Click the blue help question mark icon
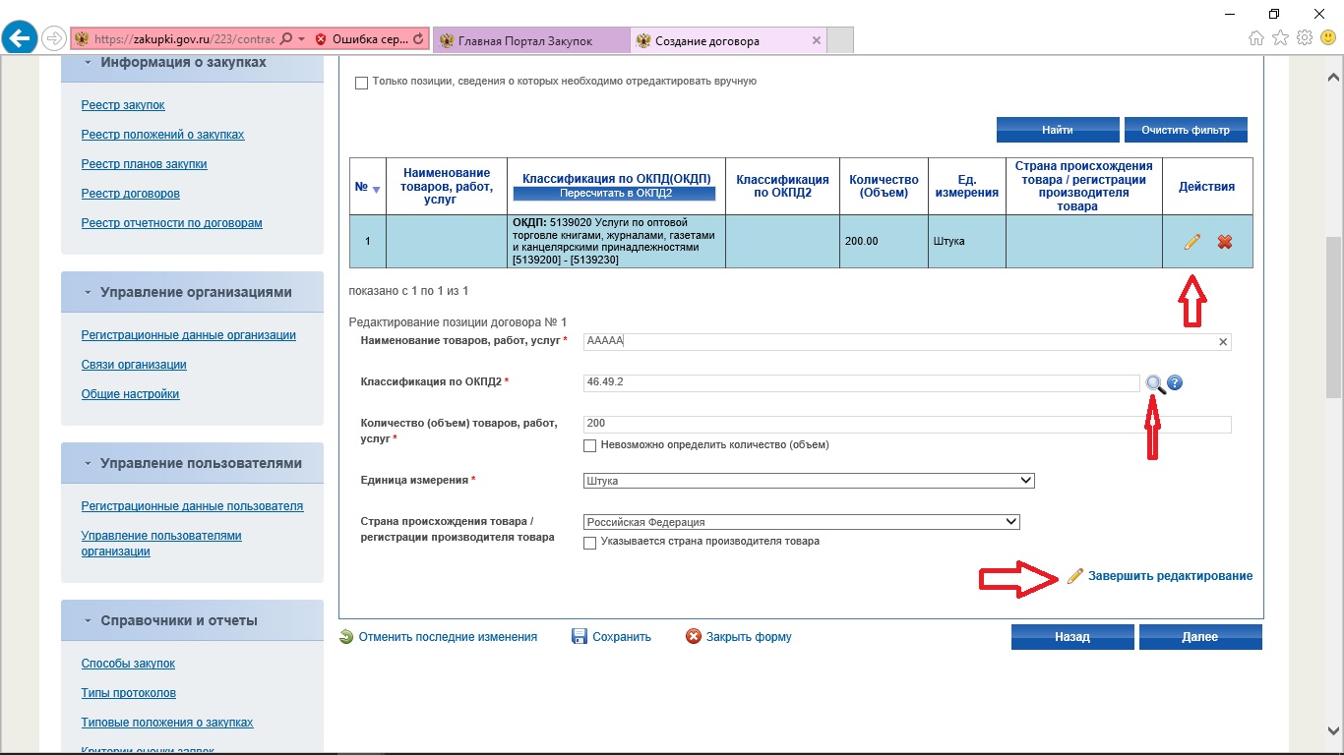The height and width of the screenshot is (755, 1344). pos(1175,383)
